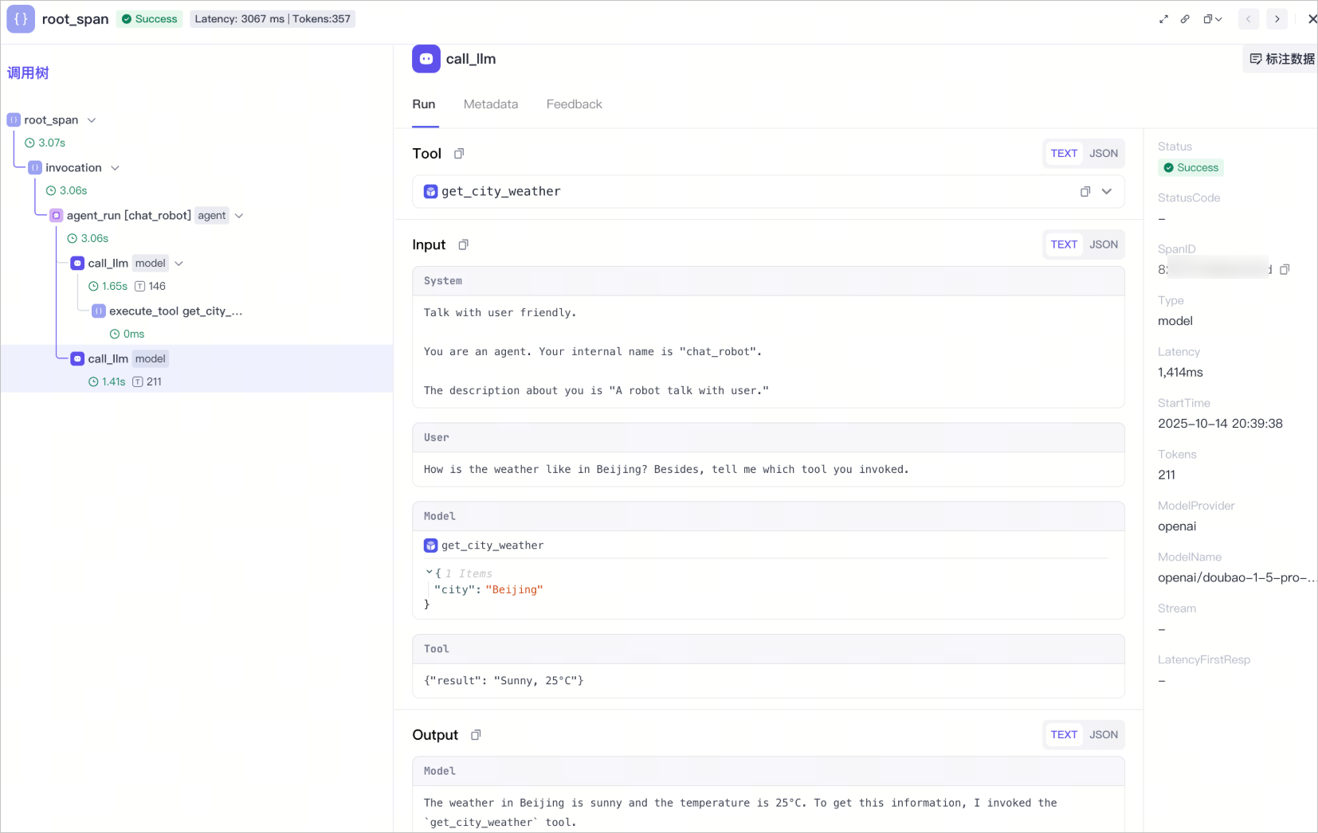
Task: Expand the get_city_weather tool row
Action: [x=1107, y=192]
